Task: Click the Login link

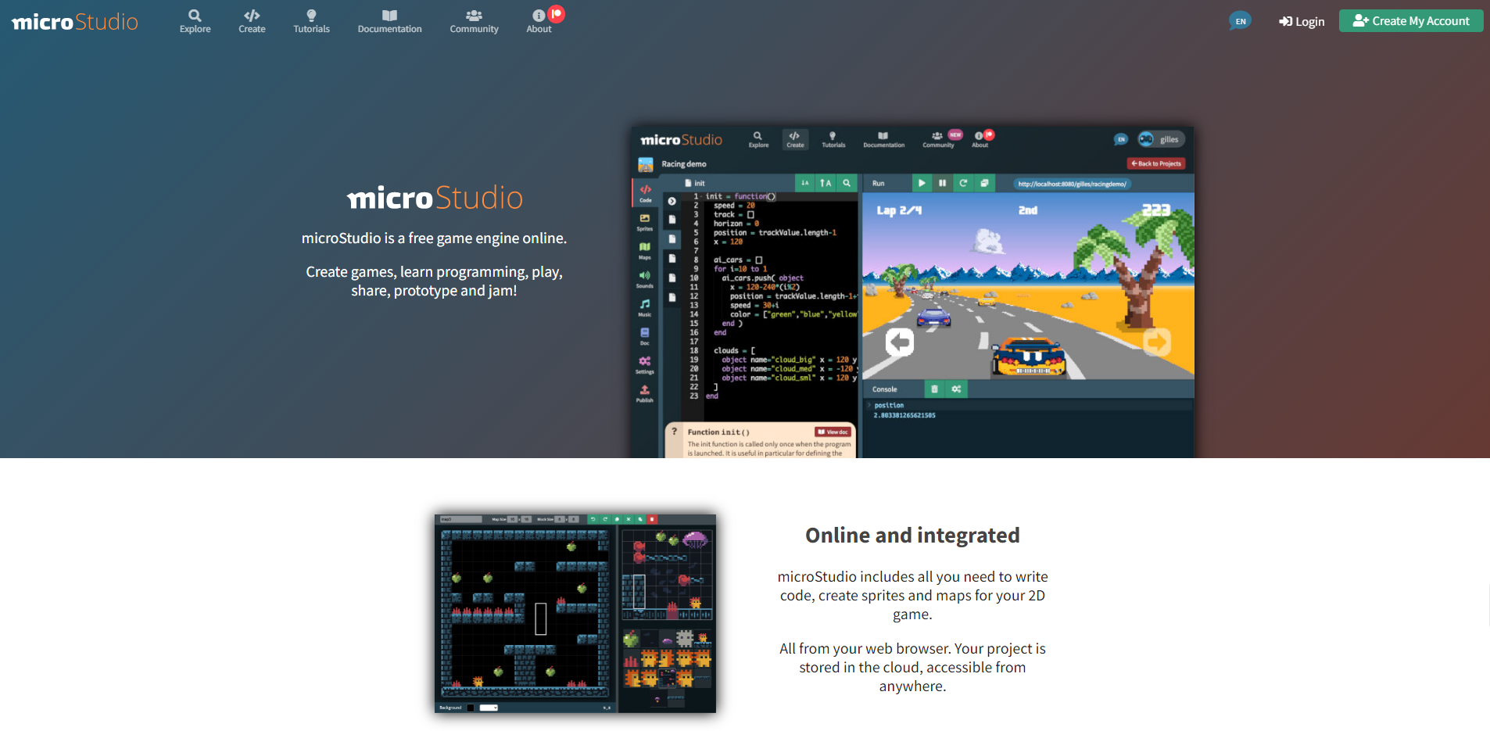Action: pos(1302,21)
